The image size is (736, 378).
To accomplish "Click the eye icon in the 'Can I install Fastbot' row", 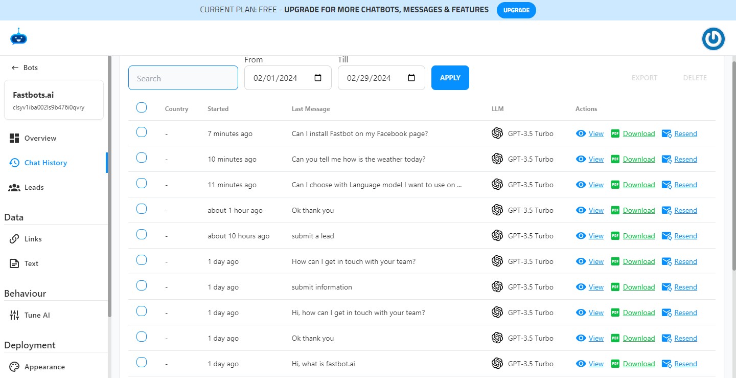I will tap(581, 134).
